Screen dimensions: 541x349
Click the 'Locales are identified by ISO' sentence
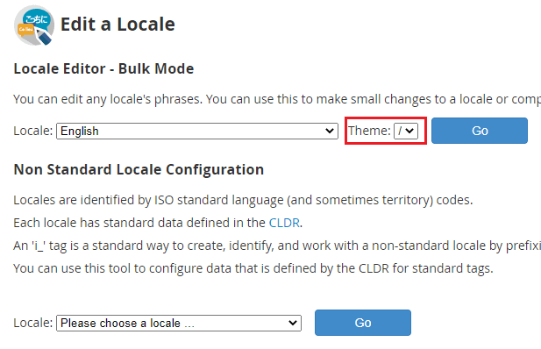(243, 200)
